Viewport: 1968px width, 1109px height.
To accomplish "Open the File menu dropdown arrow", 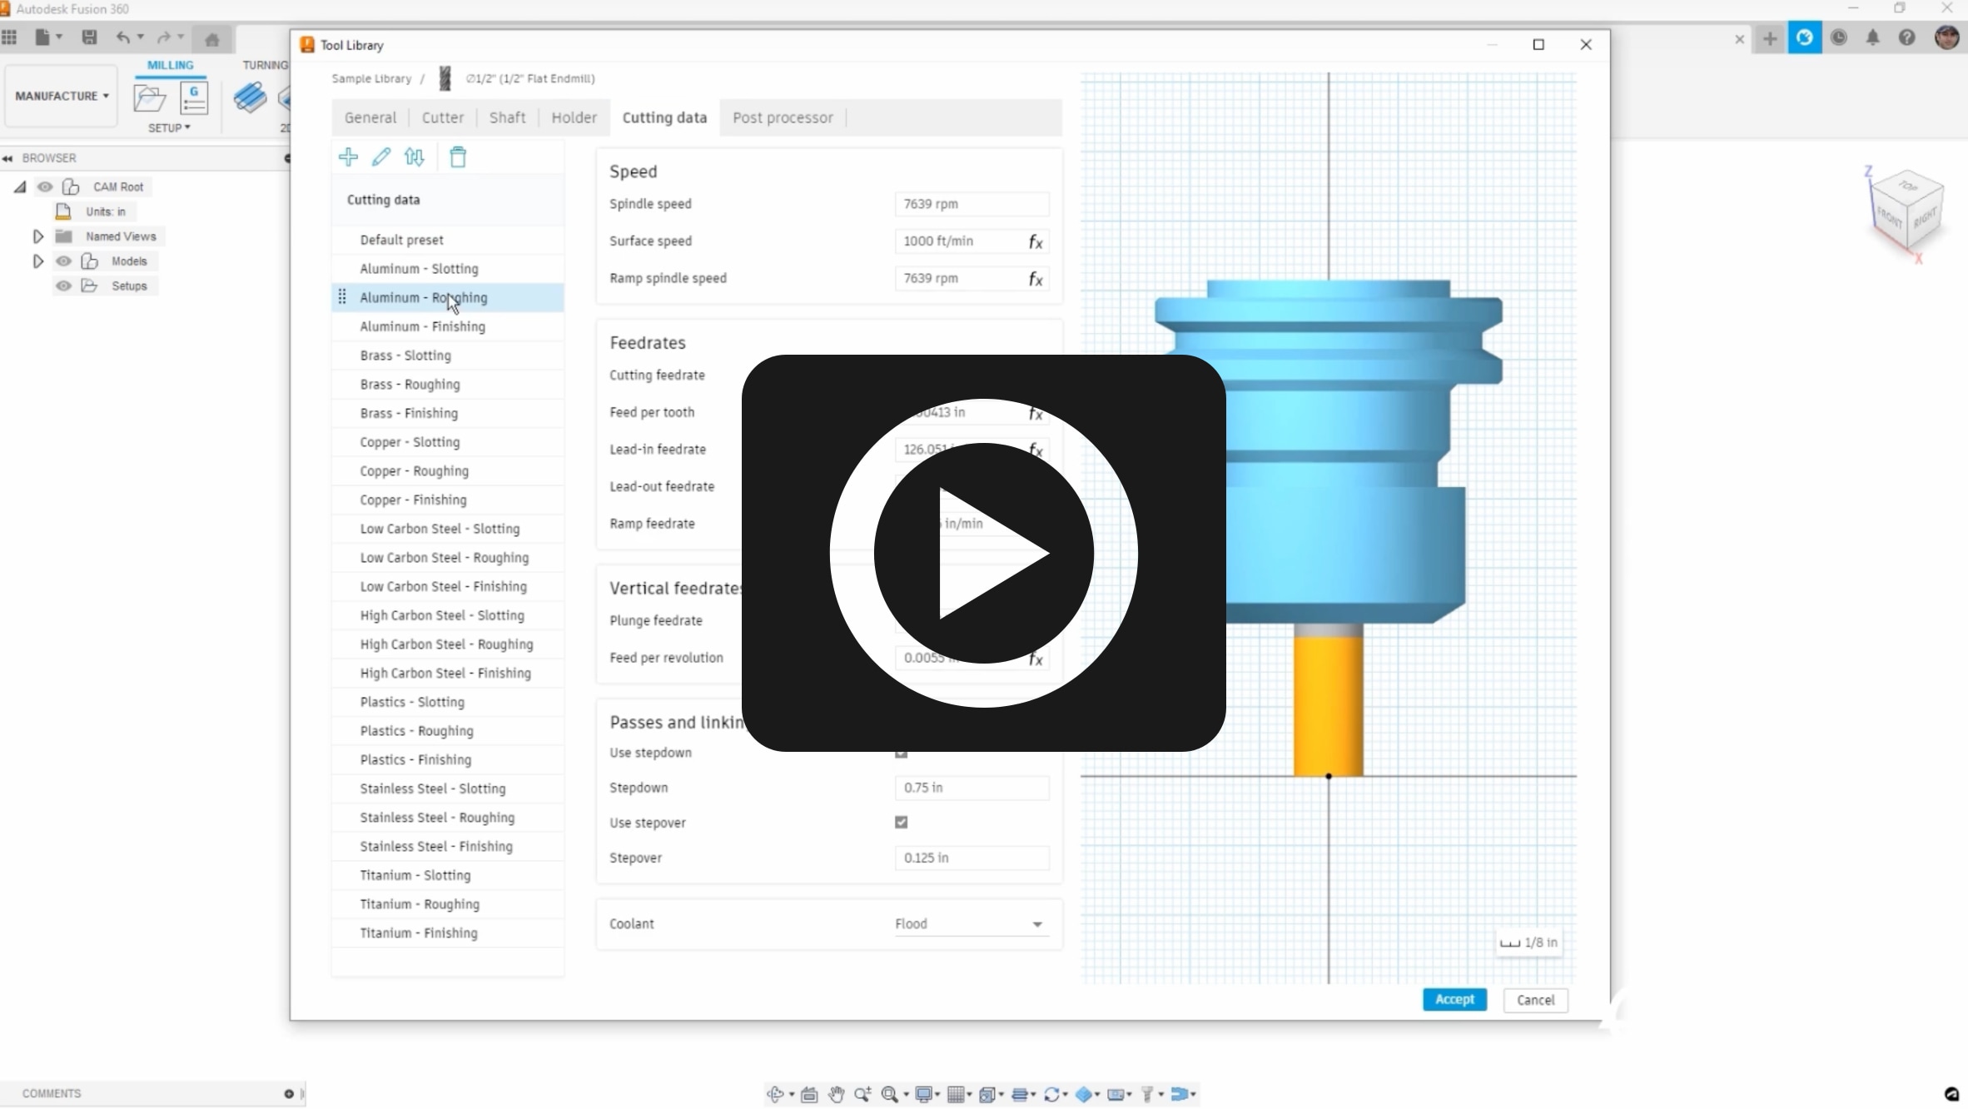I will pyautogui.click(x=59, y=37).
